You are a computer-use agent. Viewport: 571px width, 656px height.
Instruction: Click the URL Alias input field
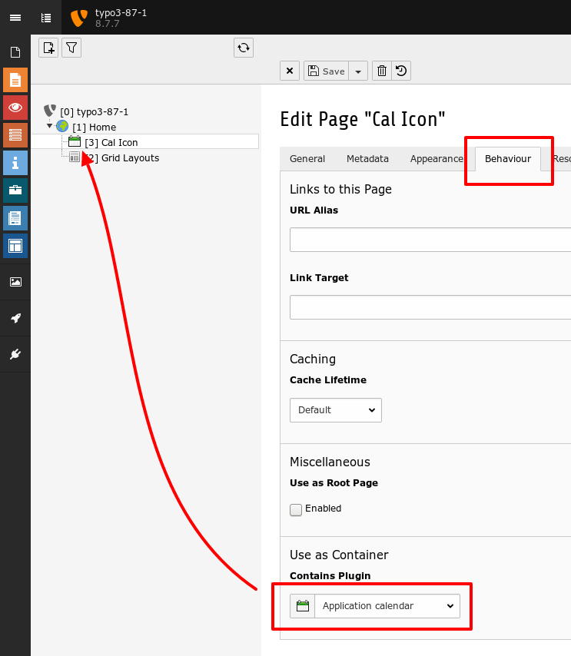tap(430, 240)
